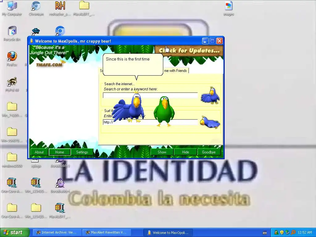Select the My Computer desktop icon

point(12,8)
